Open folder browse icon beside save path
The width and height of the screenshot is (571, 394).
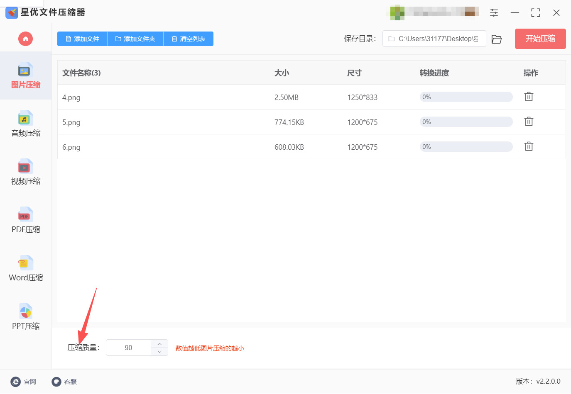click(x=497, y=39)
